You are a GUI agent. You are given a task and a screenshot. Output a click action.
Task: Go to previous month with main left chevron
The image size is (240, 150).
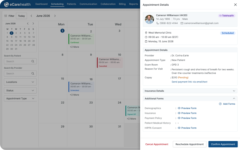(31, 16)
